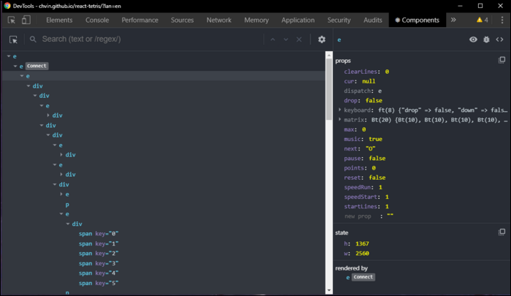Select span key="3" in tree
Viewport: 511px width, 296px height.
(99, 263)
